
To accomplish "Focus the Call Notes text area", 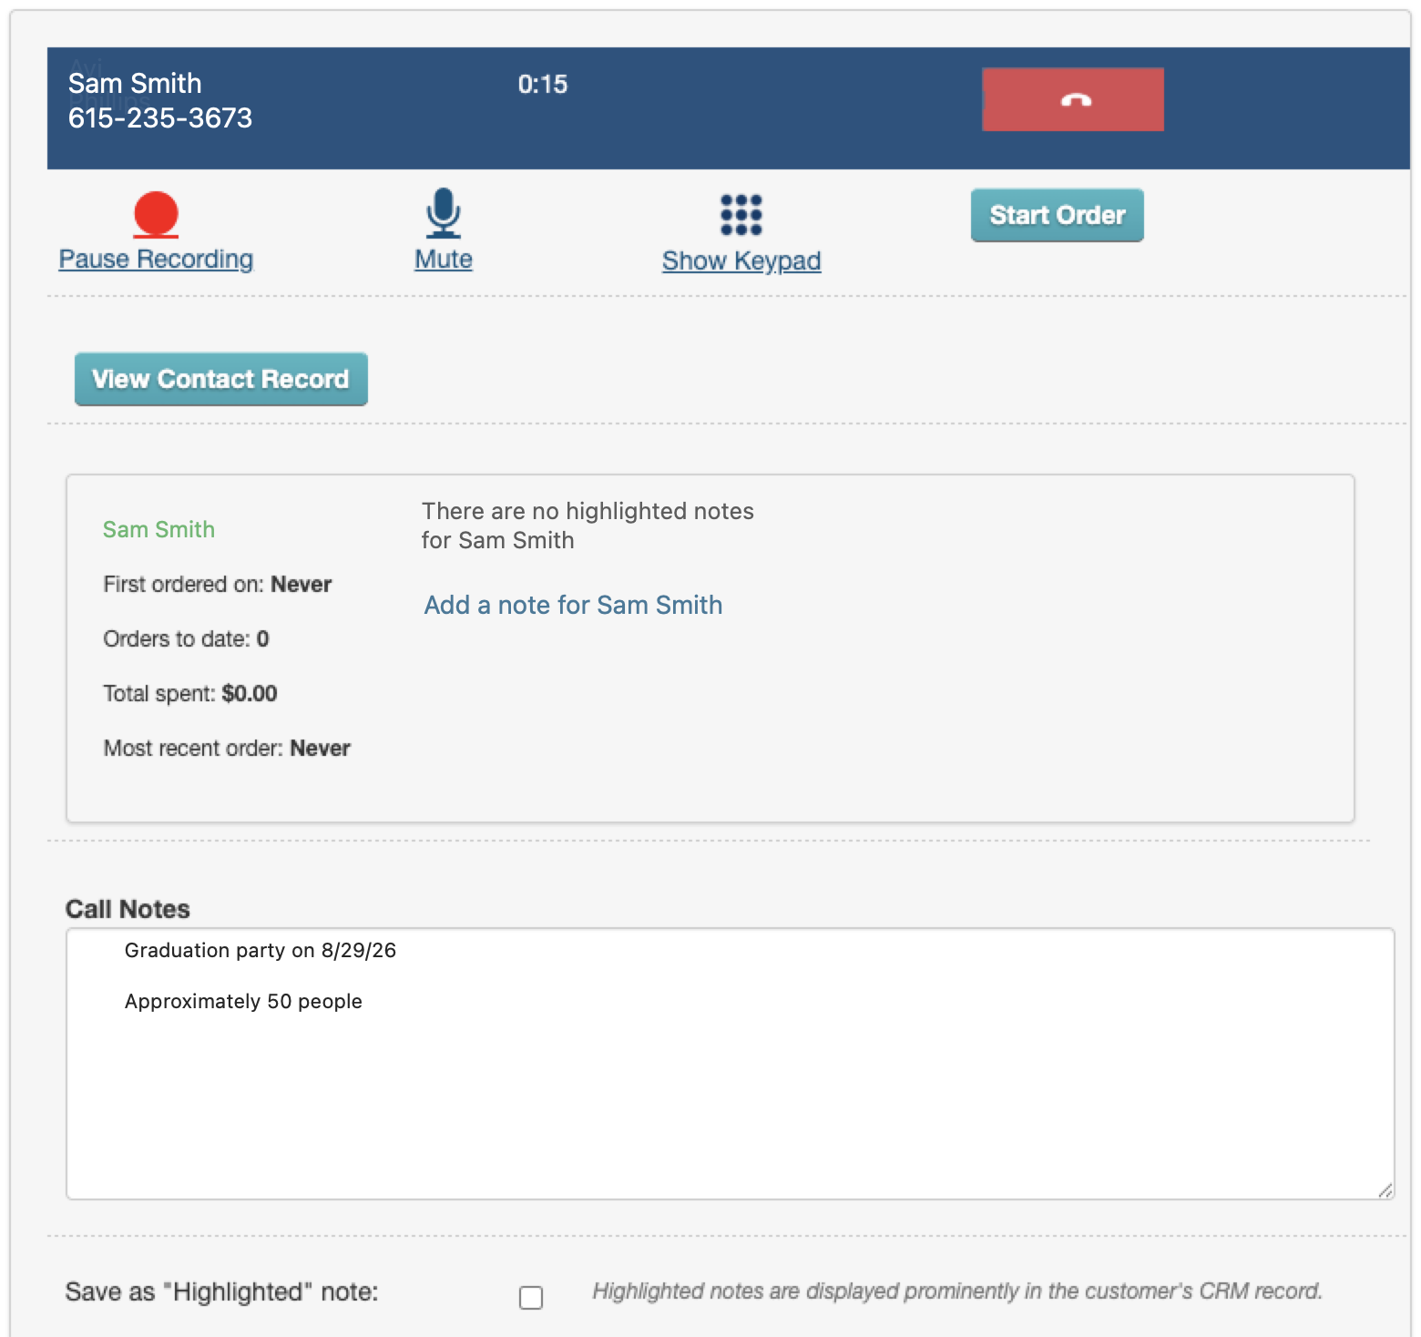I will coord(731,1064).
